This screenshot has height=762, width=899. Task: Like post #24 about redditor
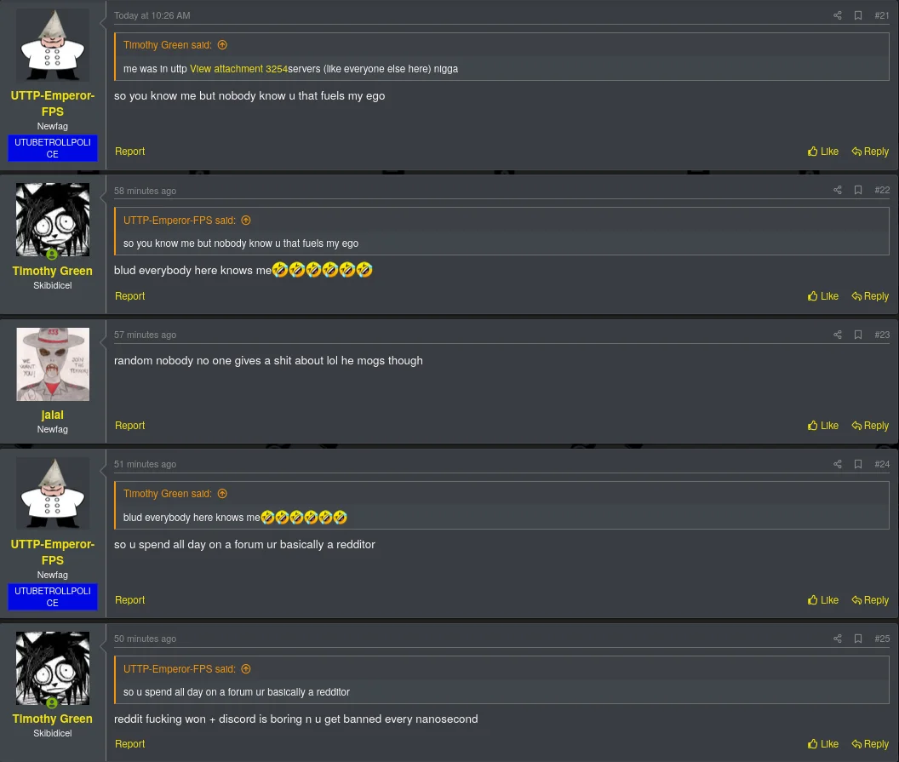822,599
